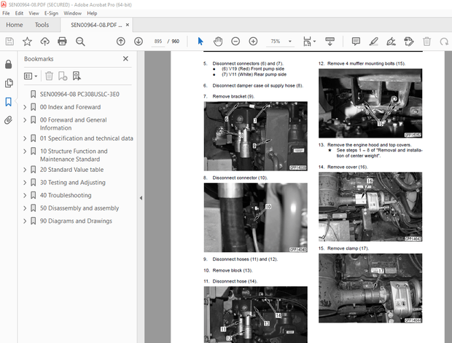The width and height of the screenshot is (452, 343).
Task: Click the toolbar trash delete icon
Action: point(426,42)
